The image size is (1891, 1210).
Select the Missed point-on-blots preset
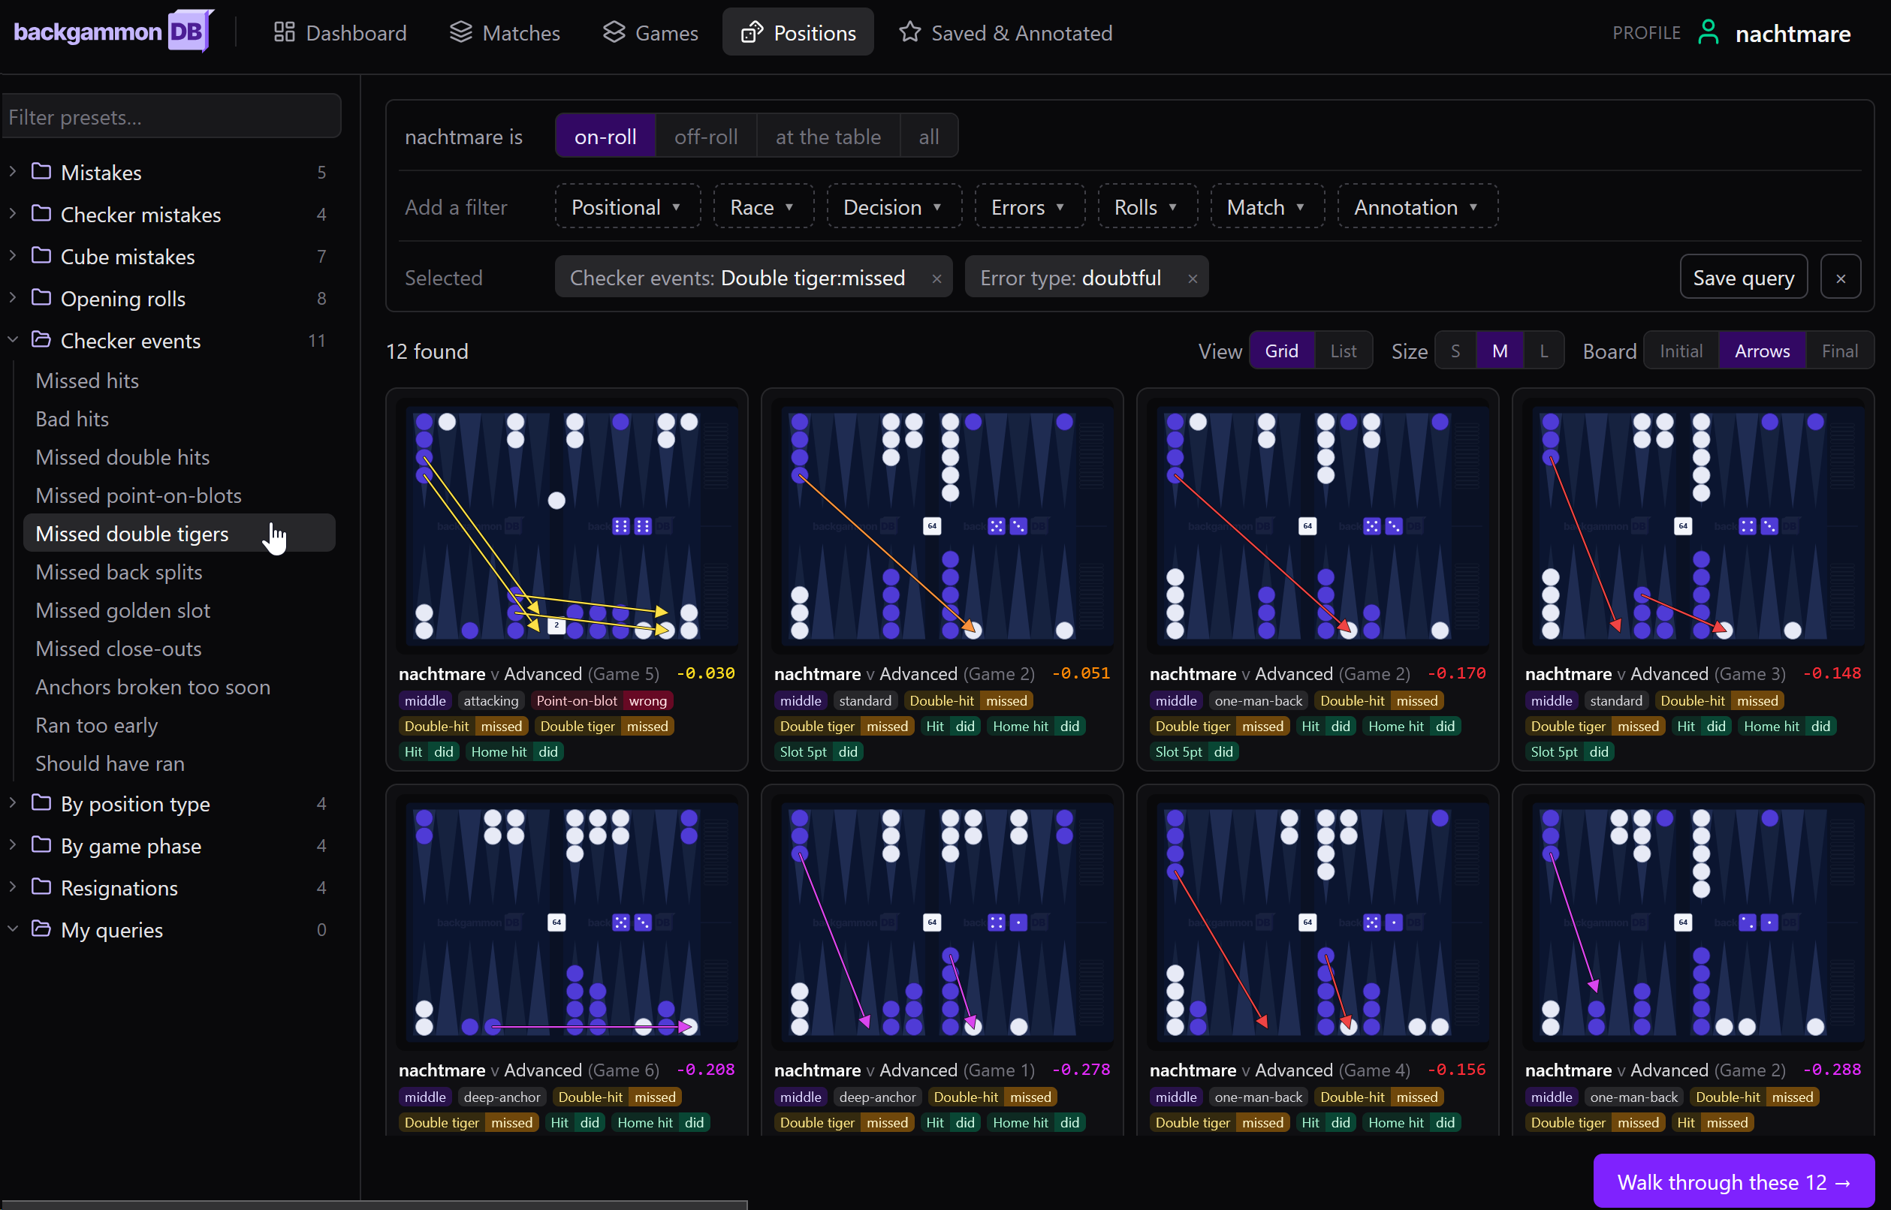[x=179, y=495]
